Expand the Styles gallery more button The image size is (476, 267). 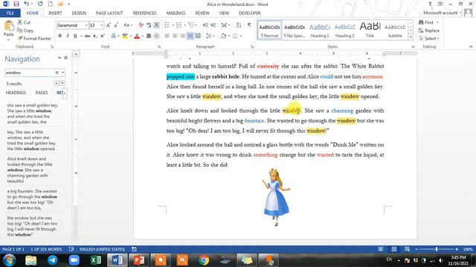click(x=411, y=37)
